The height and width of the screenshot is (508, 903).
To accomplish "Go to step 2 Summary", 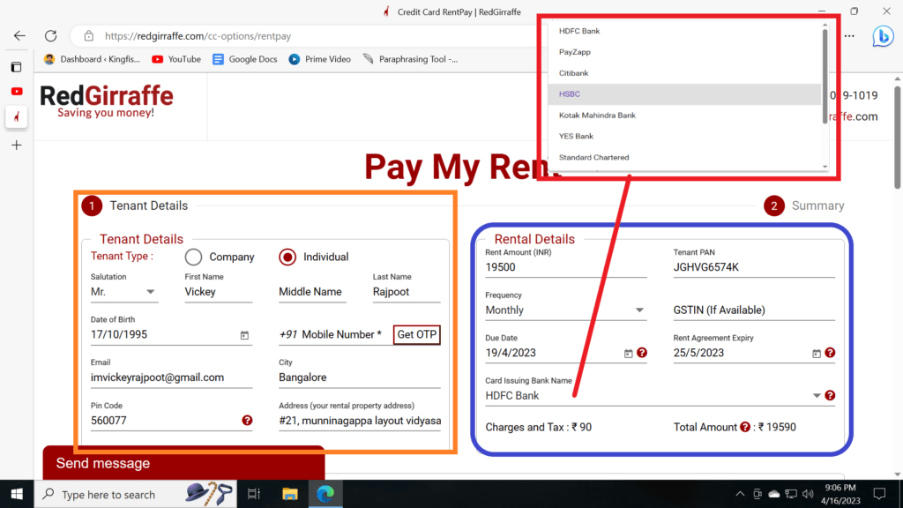I will click(x=804, y=205).
